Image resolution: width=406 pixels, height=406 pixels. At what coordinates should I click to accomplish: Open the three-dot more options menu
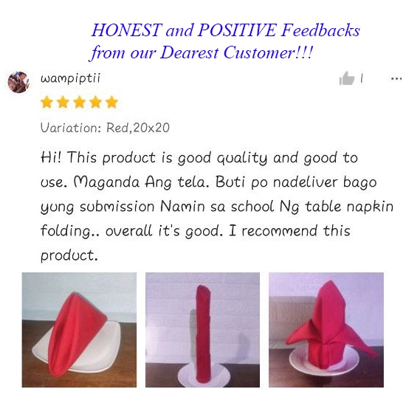coord(396,78)
